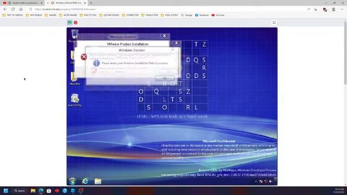
Task: Click the network tray icon in simulation
Action: pyautogui.click(x=266, y=181)
